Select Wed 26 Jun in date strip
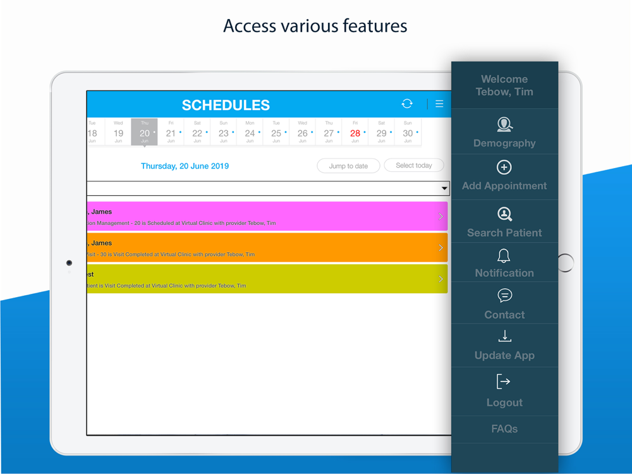Image resolution: width=632 pixels, height=474 pixels. tap(302, 131)
